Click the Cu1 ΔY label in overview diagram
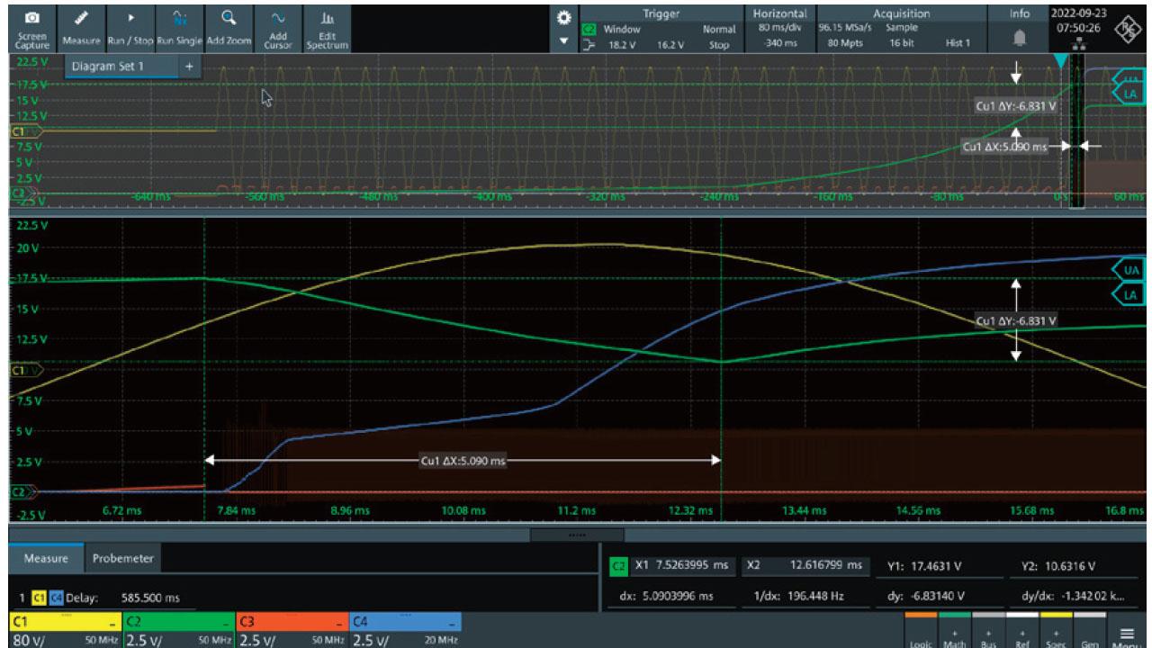 point(1015,105)
